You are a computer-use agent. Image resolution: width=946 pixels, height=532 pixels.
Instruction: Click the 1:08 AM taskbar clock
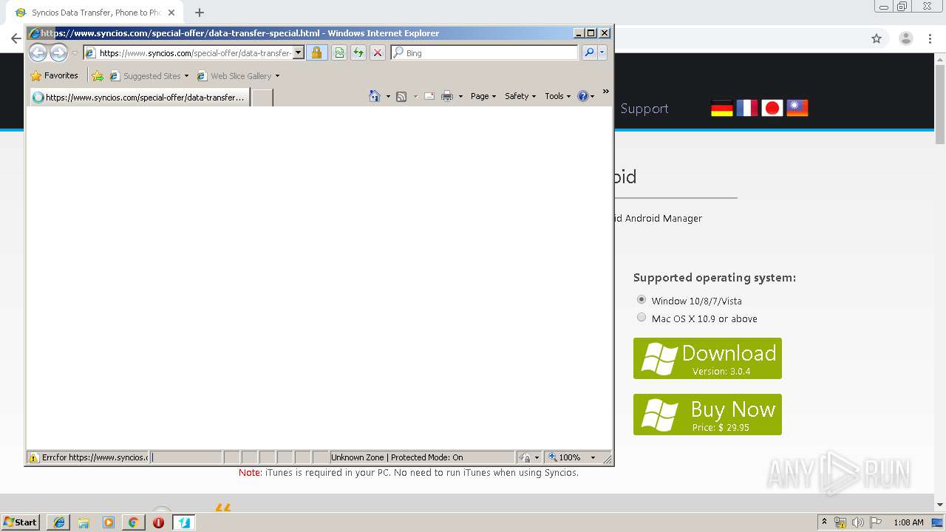(908, 522)
